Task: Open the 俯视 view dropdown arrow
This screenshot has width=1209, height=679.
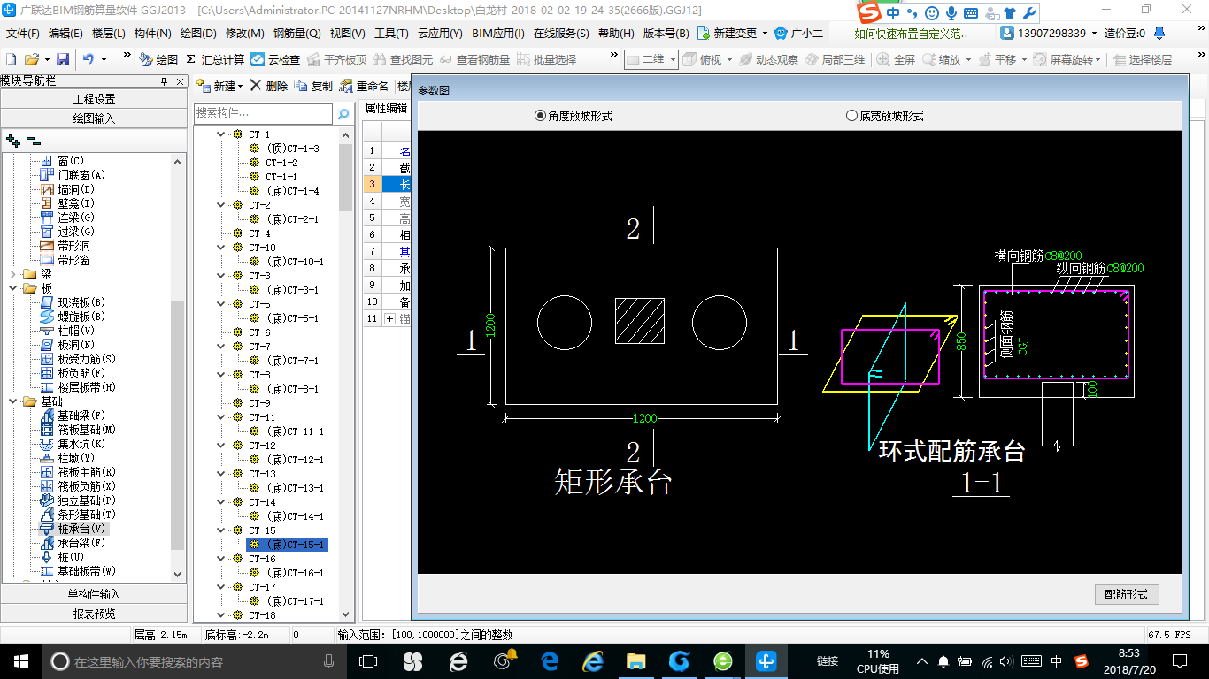Action: pyautogui.click(x=728, y=59)
